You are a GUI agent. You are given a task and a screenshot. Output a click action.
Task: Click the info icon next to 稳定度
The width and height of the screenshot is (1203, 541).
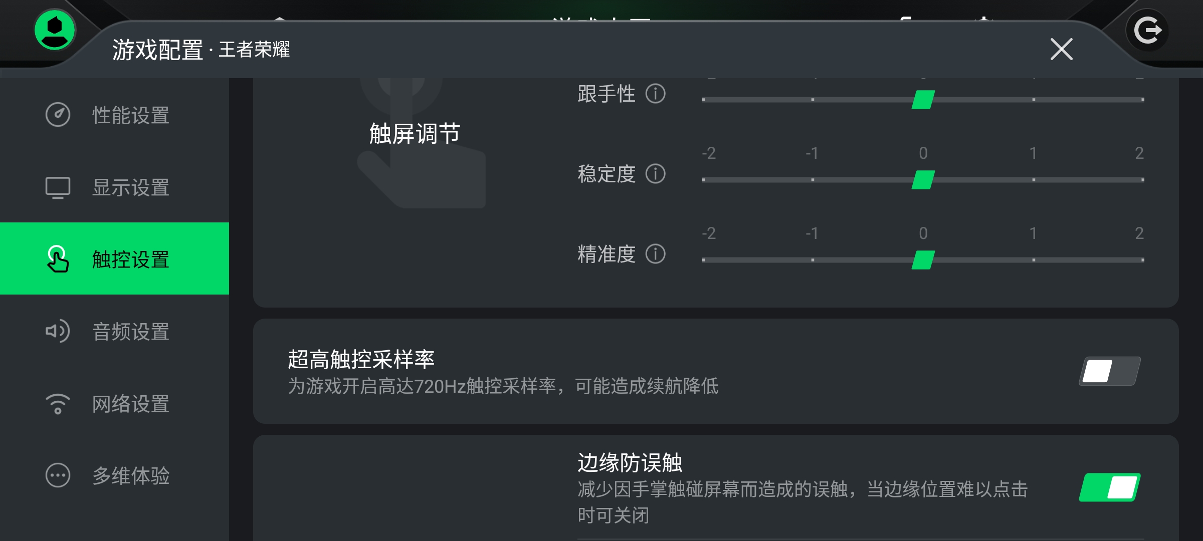[655, 174]
